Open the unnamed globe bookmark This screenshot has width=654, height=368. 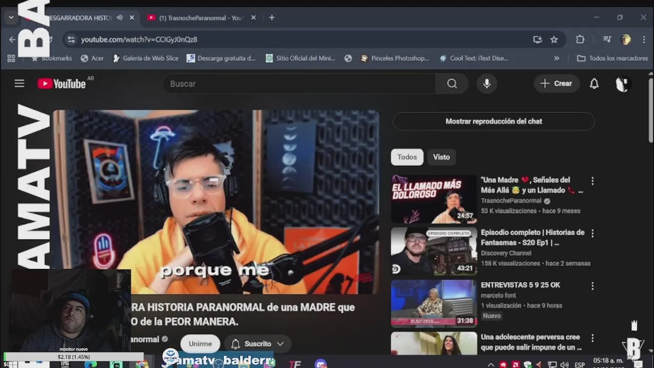coord(348,58)
